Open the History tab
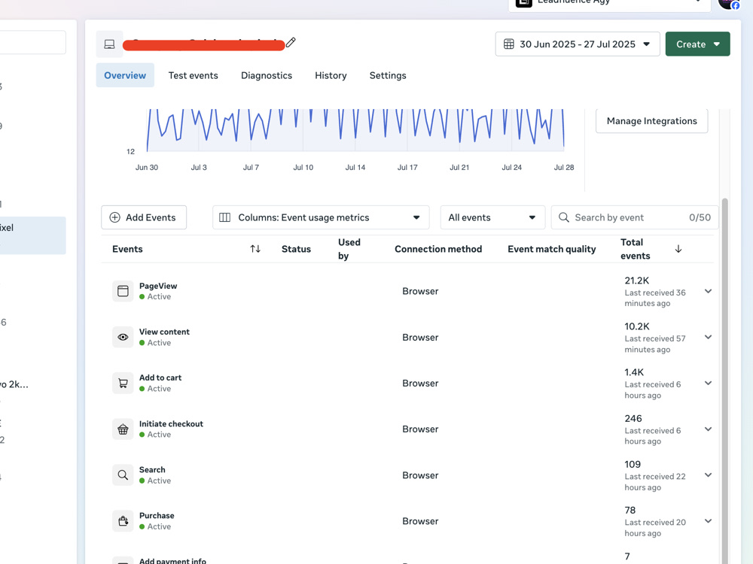Screen dimensions: 753x564 [x=331, y=75]
